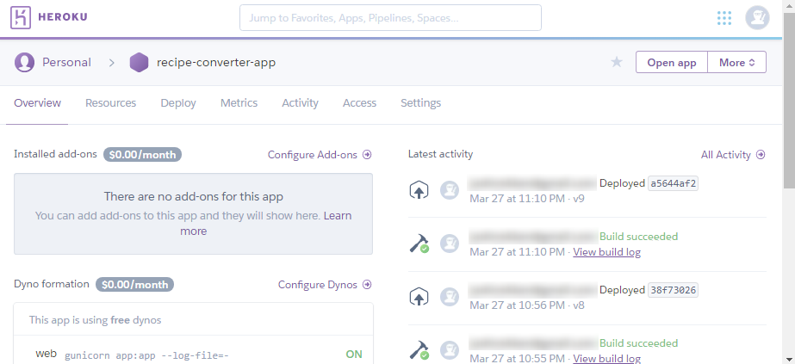Viewport: 795px width, 364px height.
Task: Favorite the app with the star icon
Action: pos(617,62)
